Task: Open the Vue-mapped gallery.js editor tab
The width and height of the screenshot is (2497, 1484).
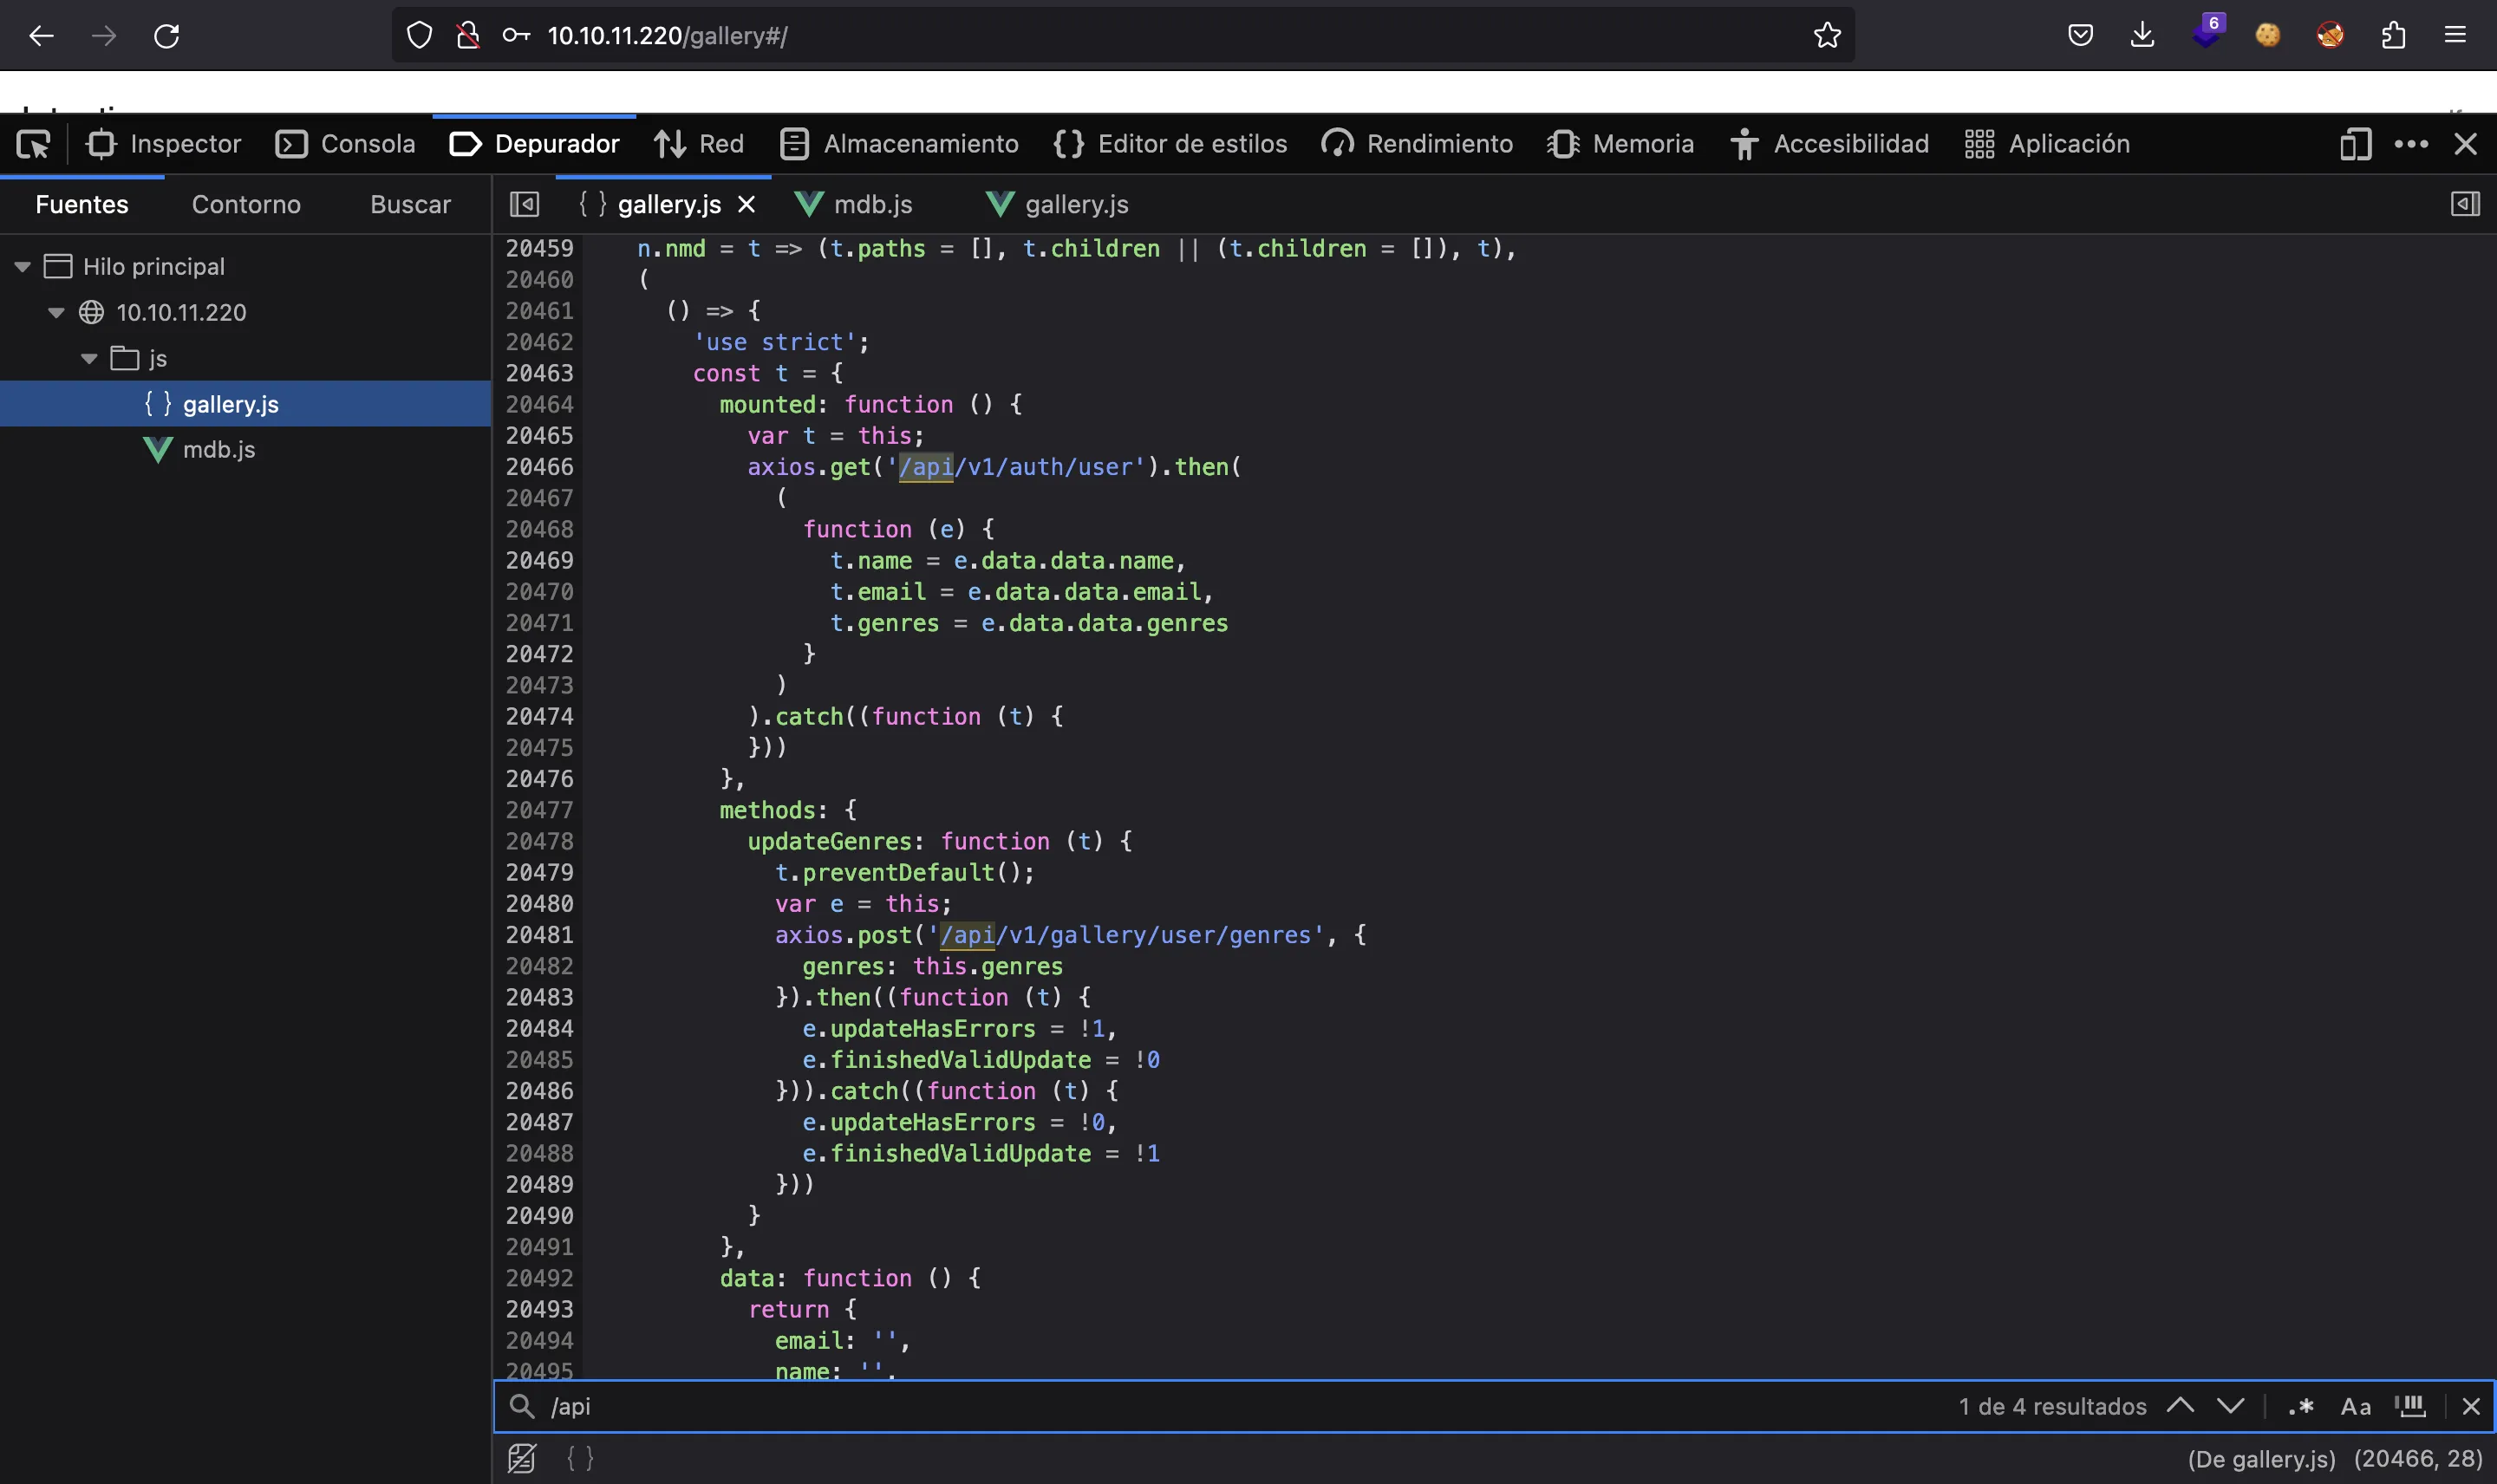Action: tap(1058, 205)
